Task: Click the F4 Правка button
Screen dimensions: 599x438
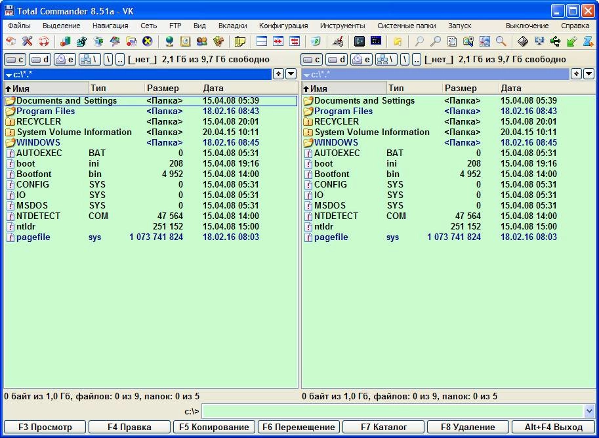Action: point(129,427)
